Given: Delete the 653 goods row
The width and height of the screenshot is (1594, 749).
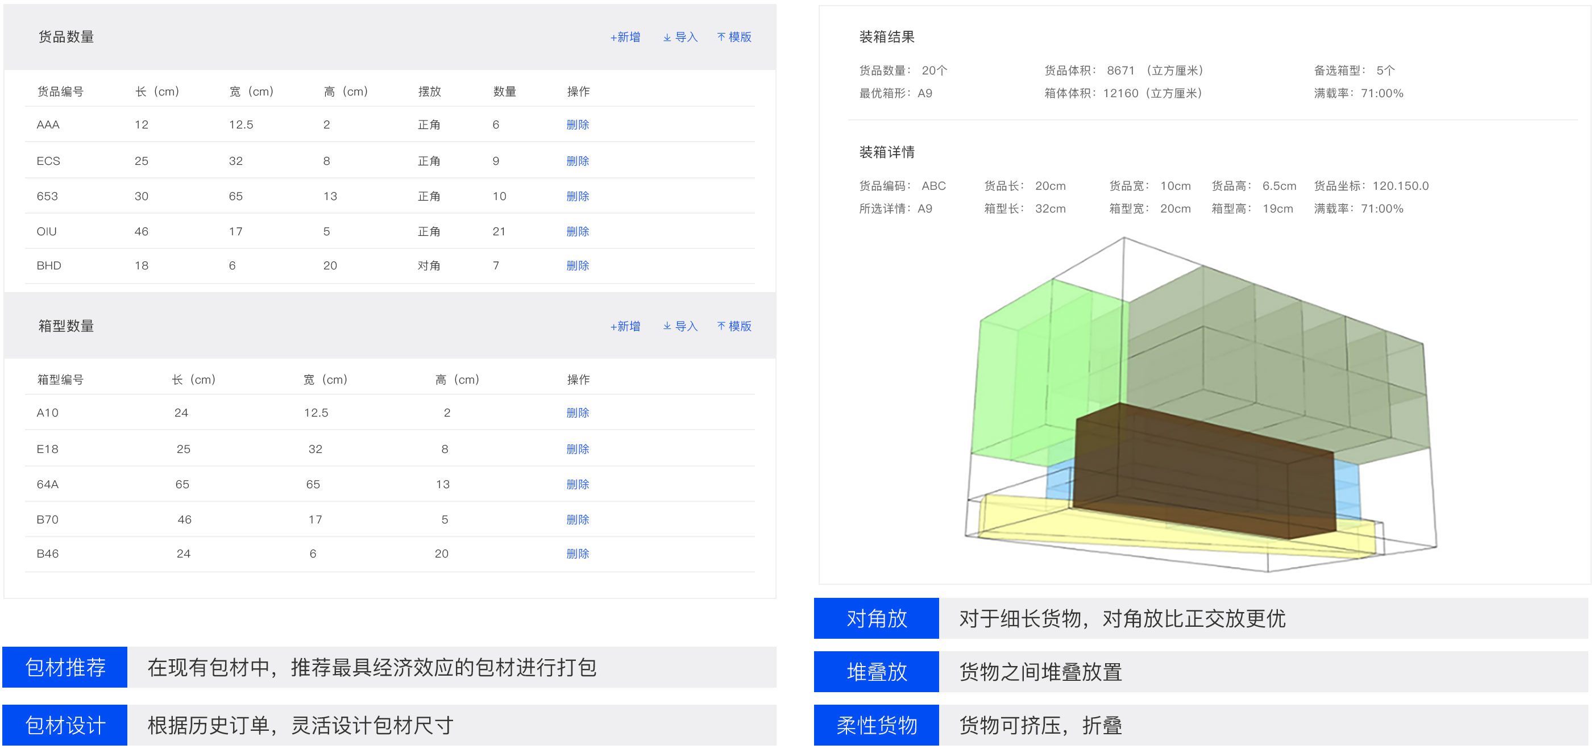Looking at the screenshot, I should pyautogui.click(x=578, y=196).
